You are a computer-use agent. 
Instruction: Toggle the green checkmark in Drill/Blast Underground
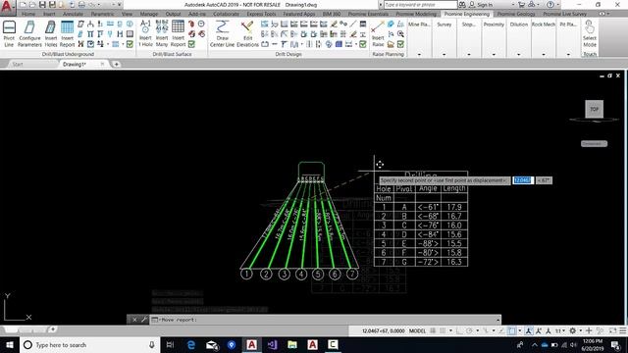point(130,44)
